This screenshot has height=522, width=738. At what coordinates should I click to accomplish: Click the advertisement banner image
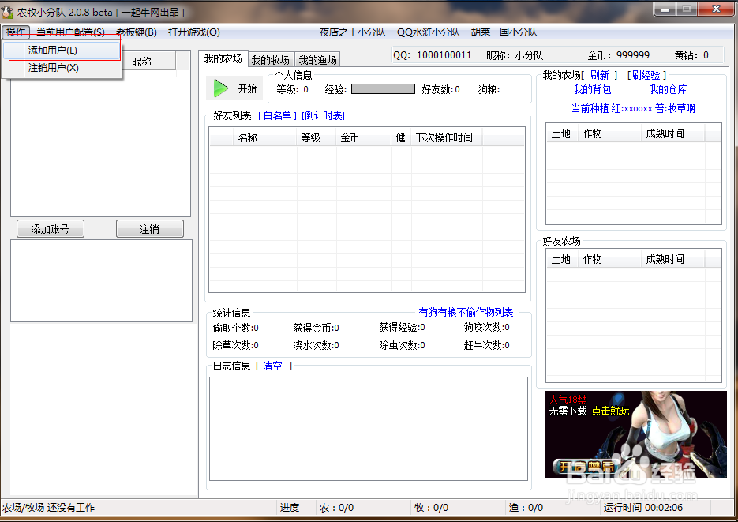(x=635, y=434)
